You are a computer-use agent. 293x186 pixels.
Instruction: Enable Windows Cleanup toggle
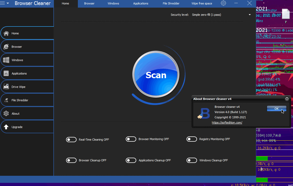(x=192, y=160)
